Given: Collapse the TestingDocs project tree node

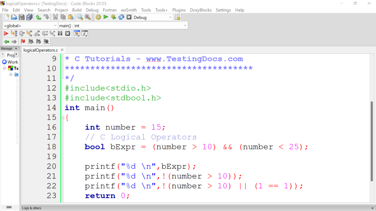Looking at the screenshot, I should coord(5,69).
